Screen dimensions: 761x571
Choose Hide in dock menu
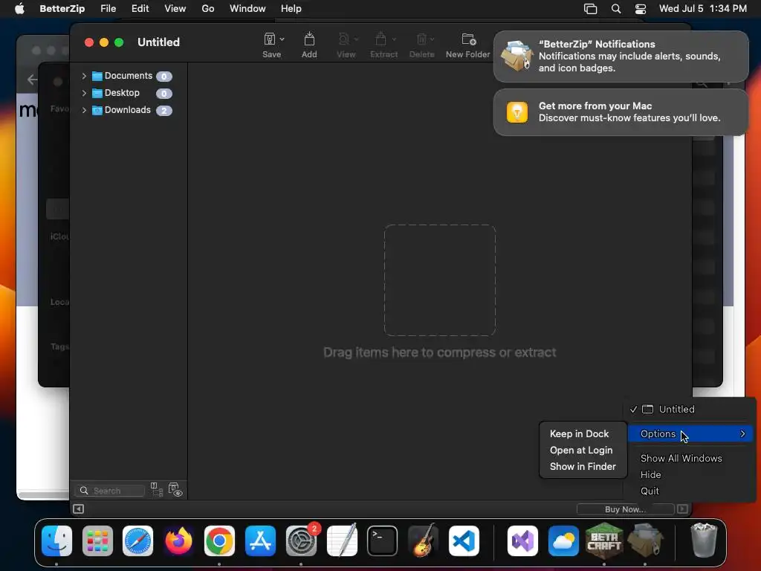point(650,474)
